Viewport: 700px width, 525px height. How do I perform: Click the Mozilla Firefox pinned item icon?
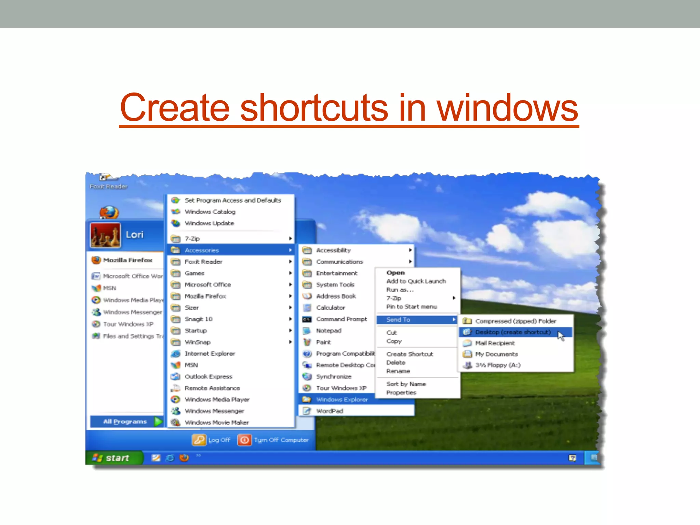point(96,260)
